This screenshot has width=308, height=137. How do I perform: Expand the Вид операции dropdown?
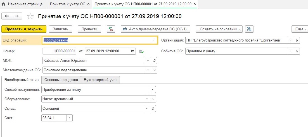[x=154, y=40]
